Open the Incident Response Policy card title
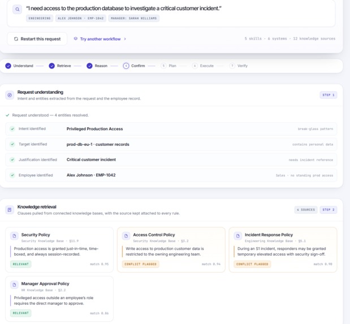This screenshot has width=350, height=324. coord(269,235)
